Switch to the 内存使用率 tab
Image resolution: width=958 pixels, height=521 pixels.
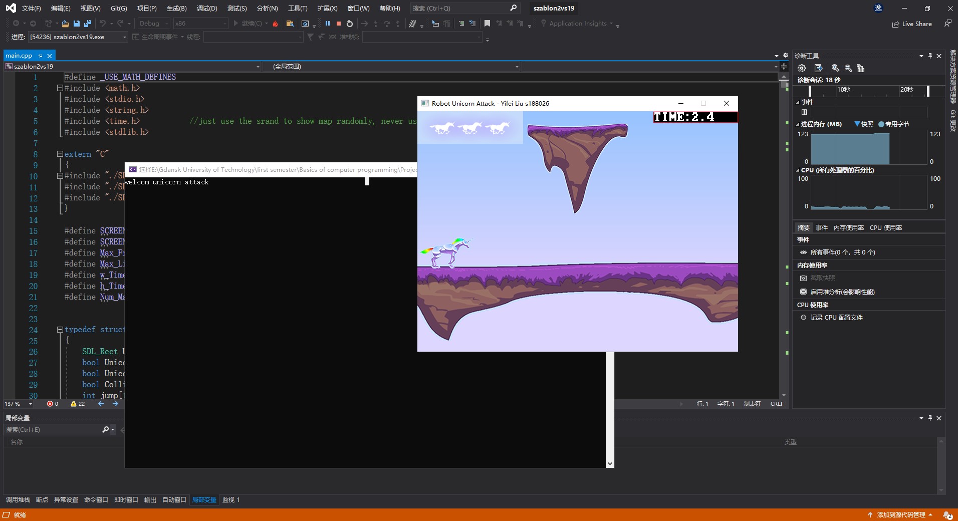coord(848,227)
